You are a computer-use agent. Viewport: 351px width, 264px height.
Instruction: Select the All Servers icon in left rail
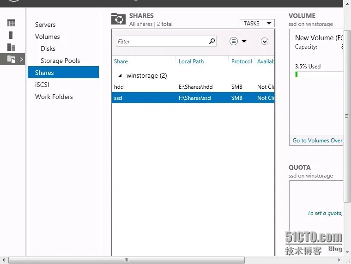(x=11, y=47)
